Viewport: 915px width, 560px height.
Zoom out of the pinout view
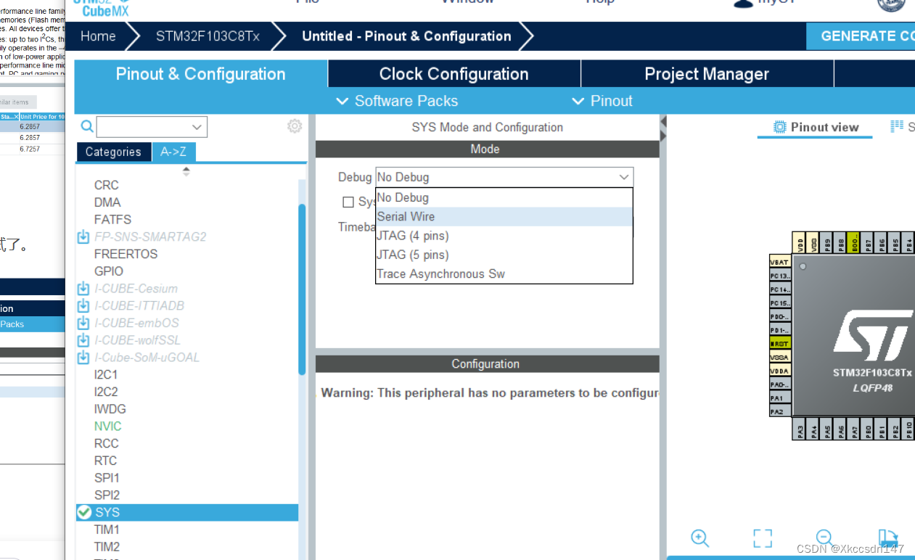[x=824, y=538]
